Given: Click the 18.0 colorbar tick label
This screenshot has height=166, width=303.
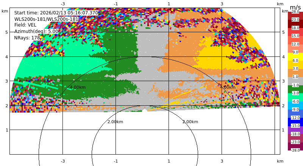Looking at the screenshot, I should pyautogui.click(x=295, y=28).
